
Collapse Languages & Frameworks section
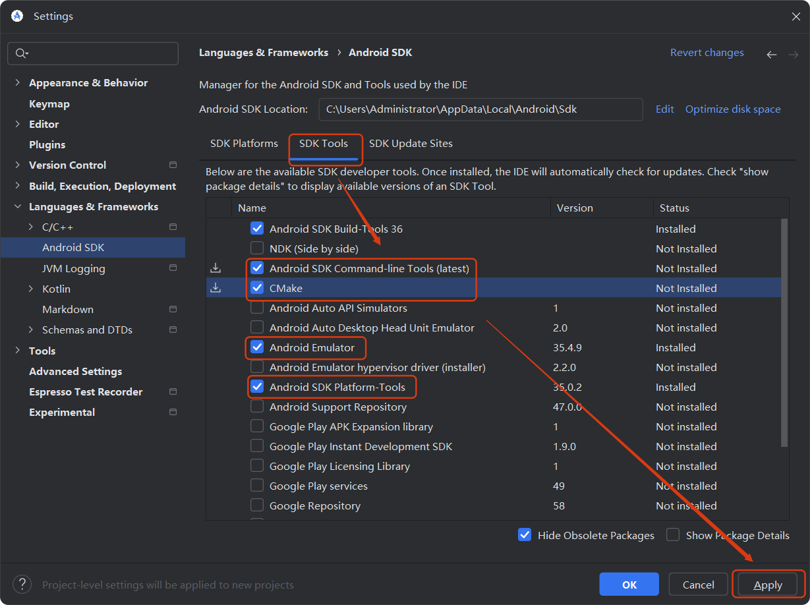click(x=18, y=206)
